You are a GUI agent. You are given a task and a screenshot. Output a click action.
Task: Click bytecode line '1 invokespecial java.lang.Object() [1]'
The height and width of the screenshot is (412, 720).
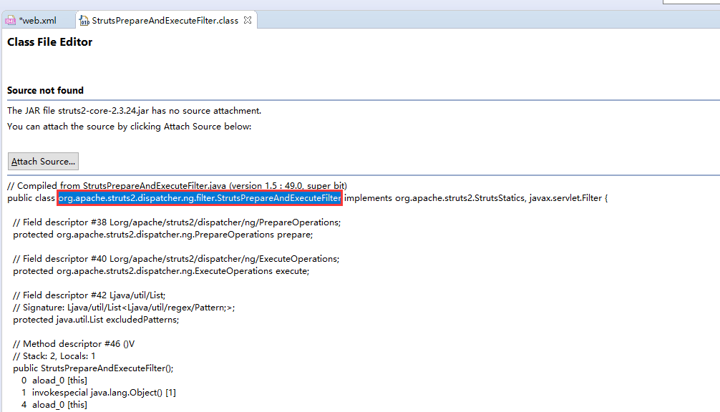[x=98, y=393]
